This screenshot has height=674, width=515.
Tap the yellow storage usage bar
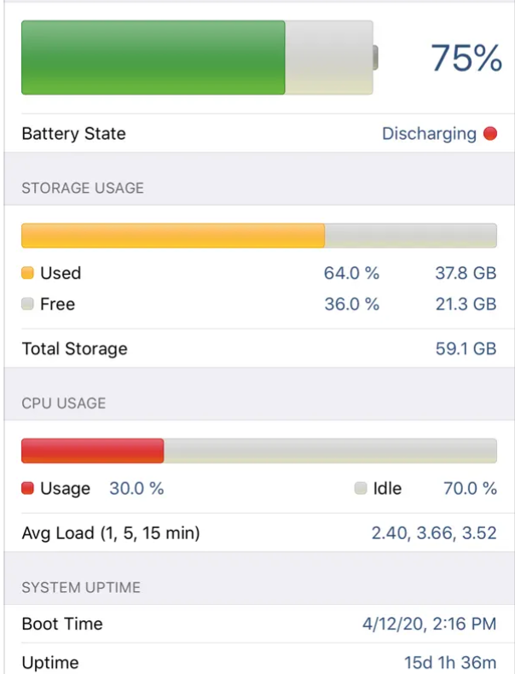pyautogui.click(x=173, y=235)
